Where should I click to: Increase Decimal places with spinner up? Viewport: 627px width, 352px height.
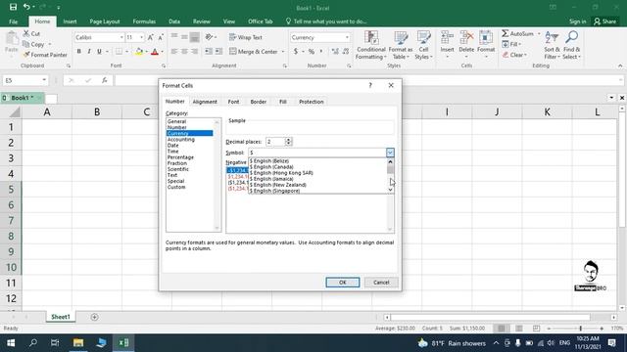288,139
